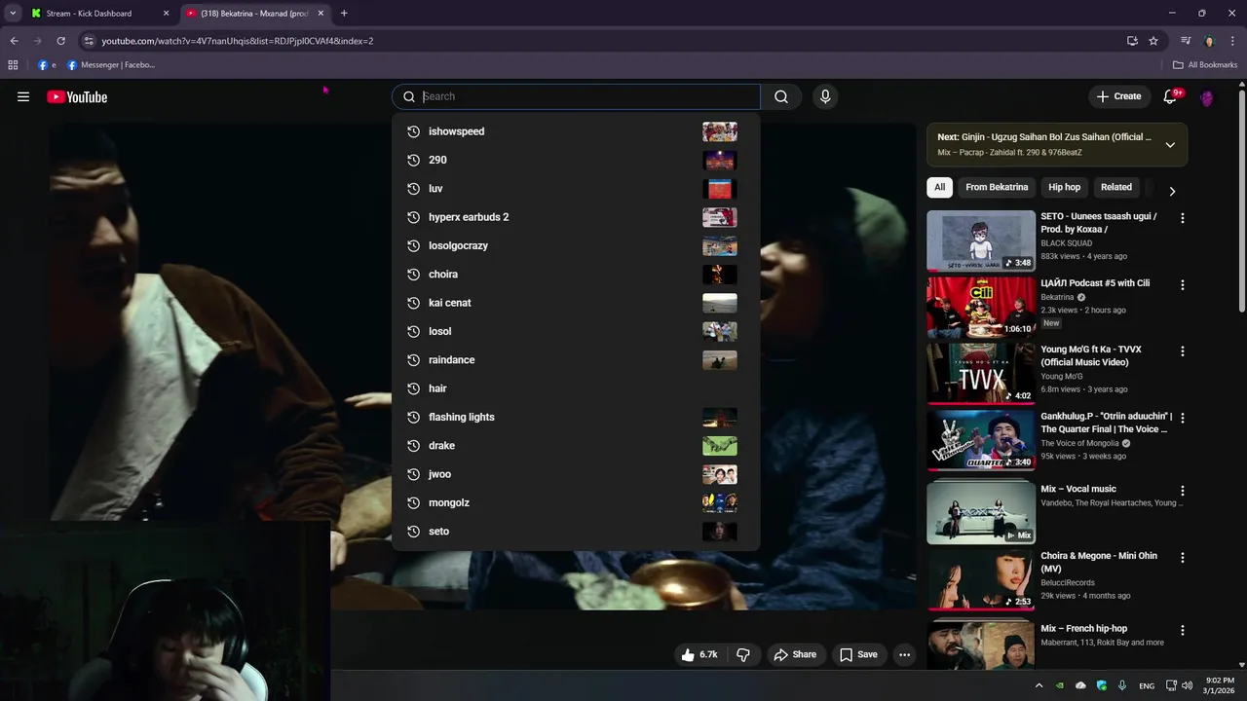The width and height of the screenshot is (1247, 701).
Task: Click the Create button
Action: coord(1118,96)
